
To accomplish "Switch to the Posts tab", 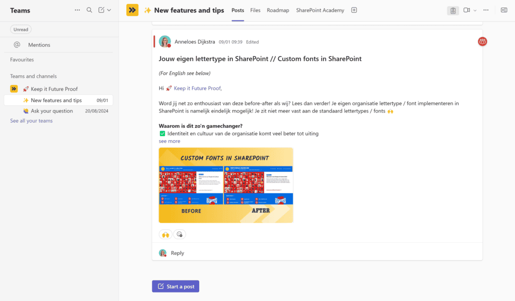I will tap(238, 10).
